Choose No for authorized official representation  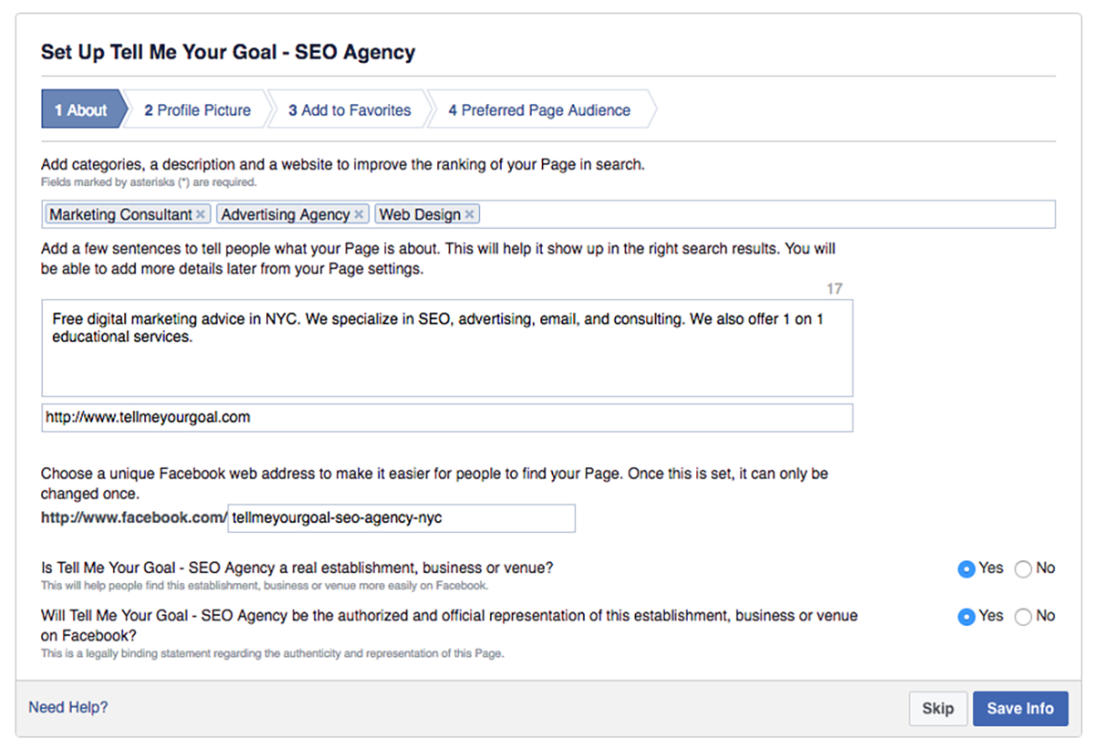point(1023,617)
